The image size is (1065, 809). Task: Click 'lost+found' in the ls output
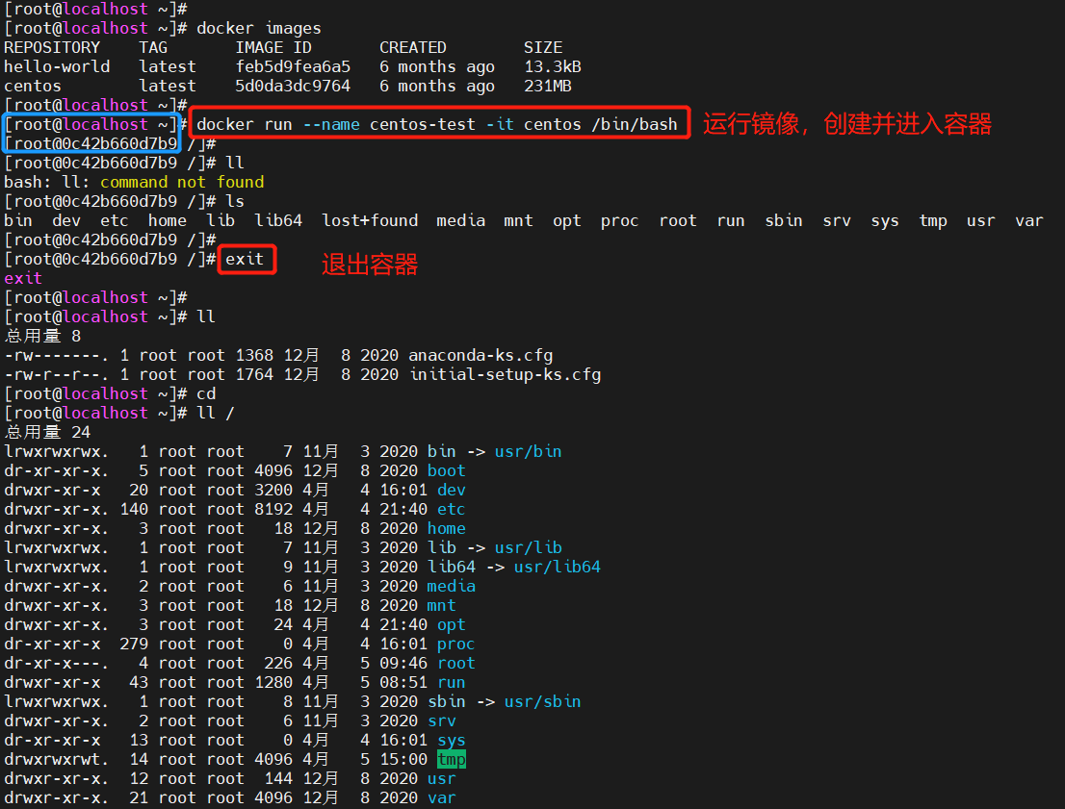[370, 220]
